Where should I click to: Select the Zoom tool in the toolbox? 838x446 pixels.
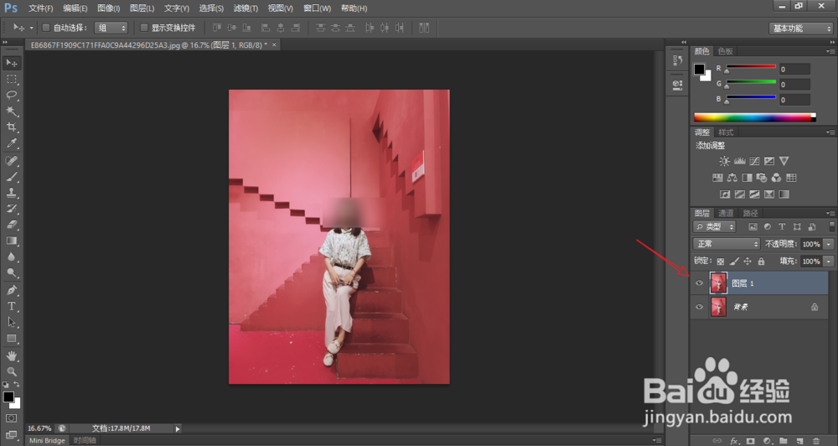click(x=11, y=371)
